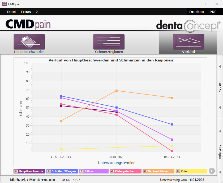Export the chart with the PDF button

click(x=213, y=12)
